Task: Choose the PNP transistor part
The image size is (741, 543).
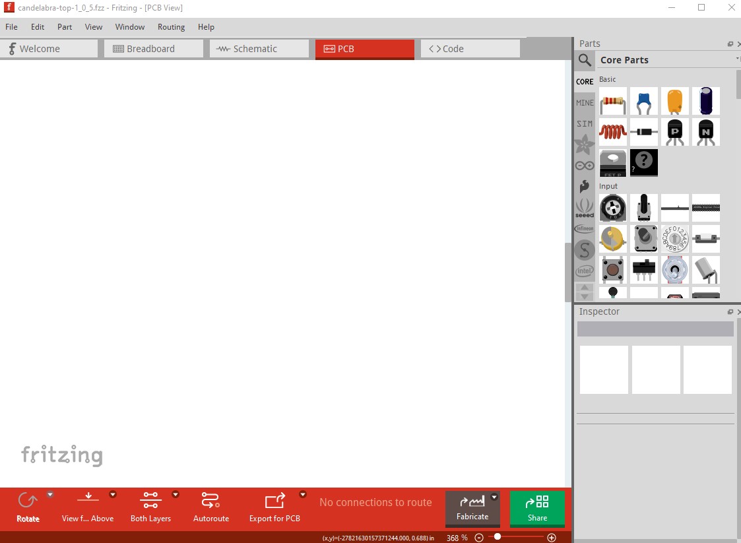Action: pyautogui.click(x=675, y=132)
